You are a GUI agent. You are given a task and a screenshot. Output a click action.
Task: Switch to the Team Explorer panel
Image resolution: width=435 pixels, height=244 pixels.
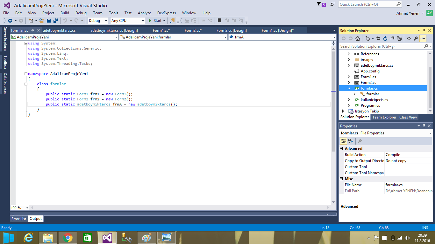(x=384, y=117)
